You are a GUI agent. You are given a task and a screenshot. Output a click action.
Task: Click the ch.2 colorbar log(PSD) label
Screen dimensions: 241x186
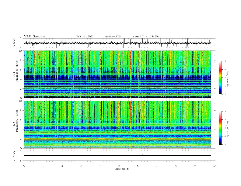[x=228, y=129]
